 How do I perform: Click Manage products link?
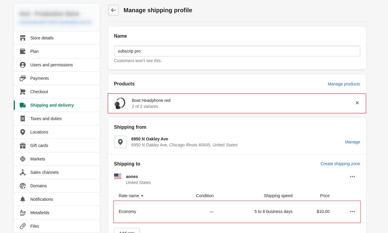pos(343,84)
